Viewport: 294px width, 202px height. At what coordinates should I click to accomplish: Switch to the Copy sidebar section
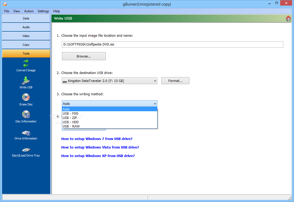point(26,45)
